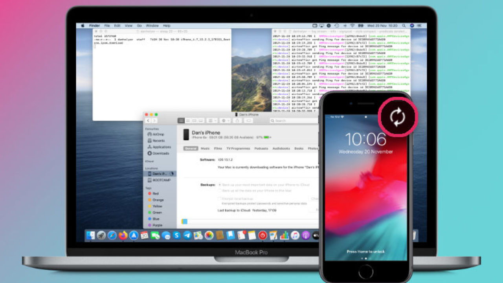
Task: Open the Audiobooks tab
Action: (281, 149)
